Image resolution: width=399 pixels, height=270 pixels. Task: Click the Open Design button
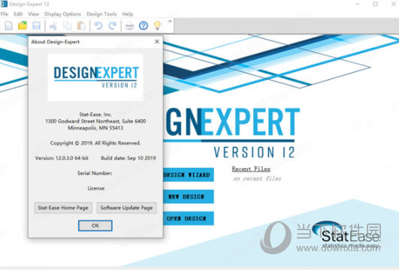[x=188, y=218]
